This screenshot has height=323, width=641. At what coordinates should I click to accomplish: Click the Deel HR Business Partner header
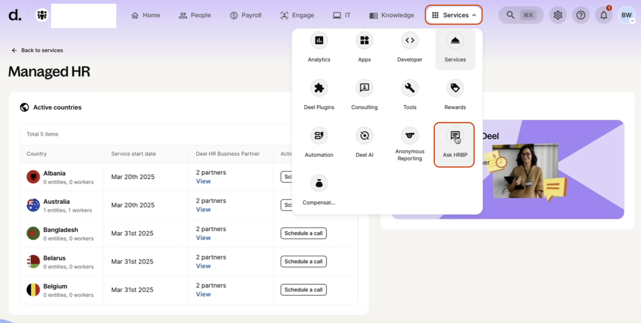[x=227, y=154]
